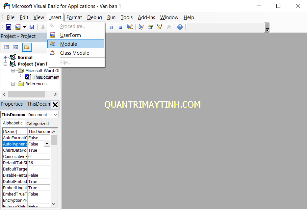The width and height of the screenshot is (307, 210).
Task: Choose Module from the Insert menu
Action: (x=76, y=44)
